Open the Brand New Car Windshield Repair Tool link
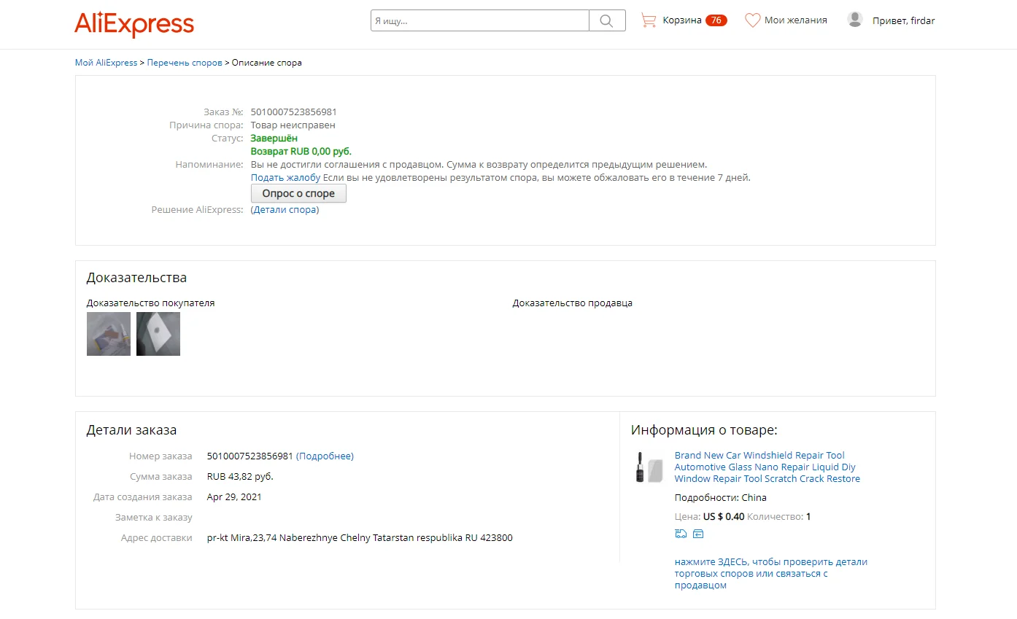Viewport: 1017px width, 619px height. [767, 467]
